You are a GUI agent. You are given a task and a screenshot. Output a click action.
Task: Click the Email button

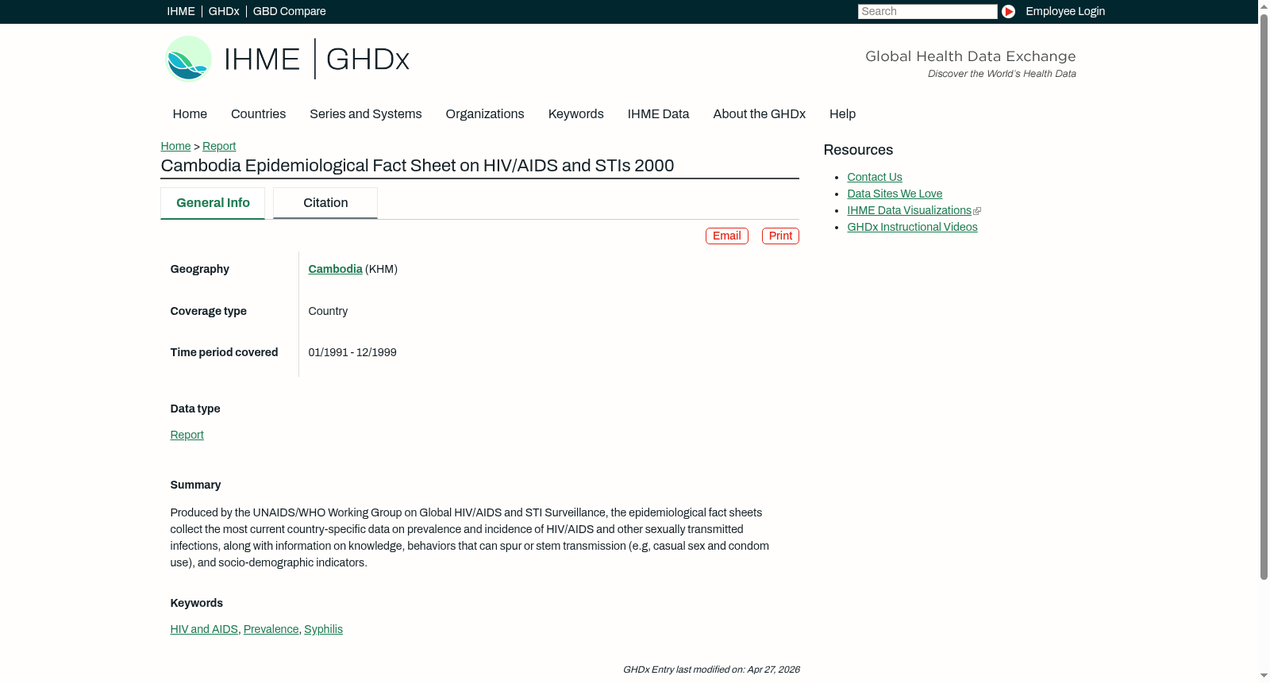[x=727, y=236]
